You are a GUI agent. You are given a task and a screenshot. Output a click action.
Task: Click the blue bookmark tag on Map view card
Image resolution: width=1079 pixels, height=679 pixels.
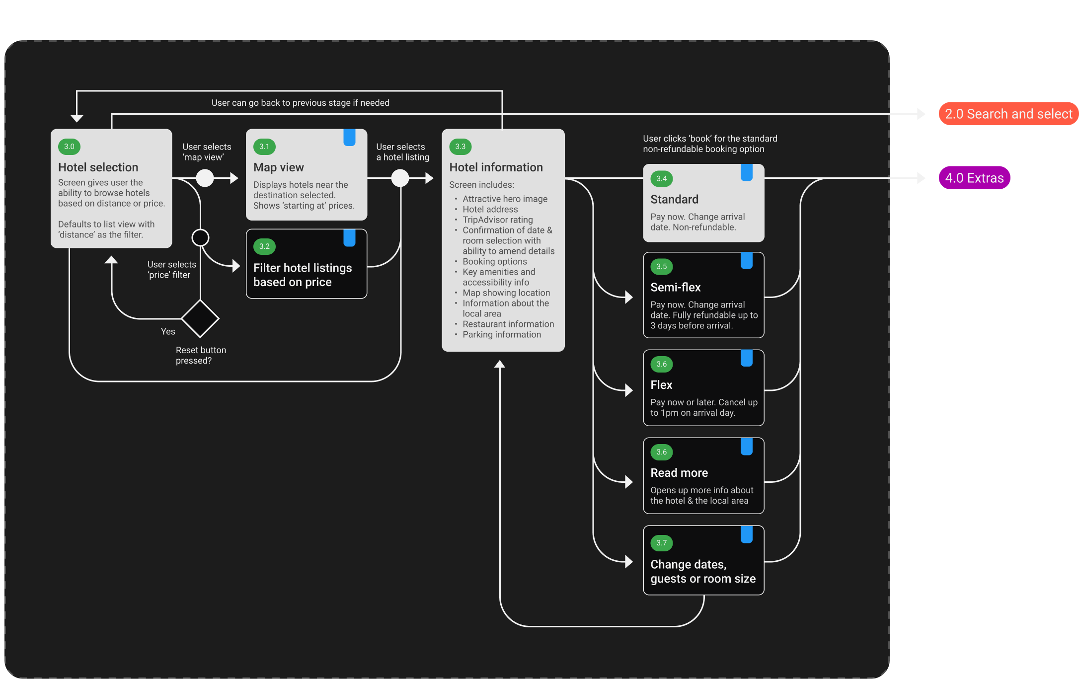[349, 137]
